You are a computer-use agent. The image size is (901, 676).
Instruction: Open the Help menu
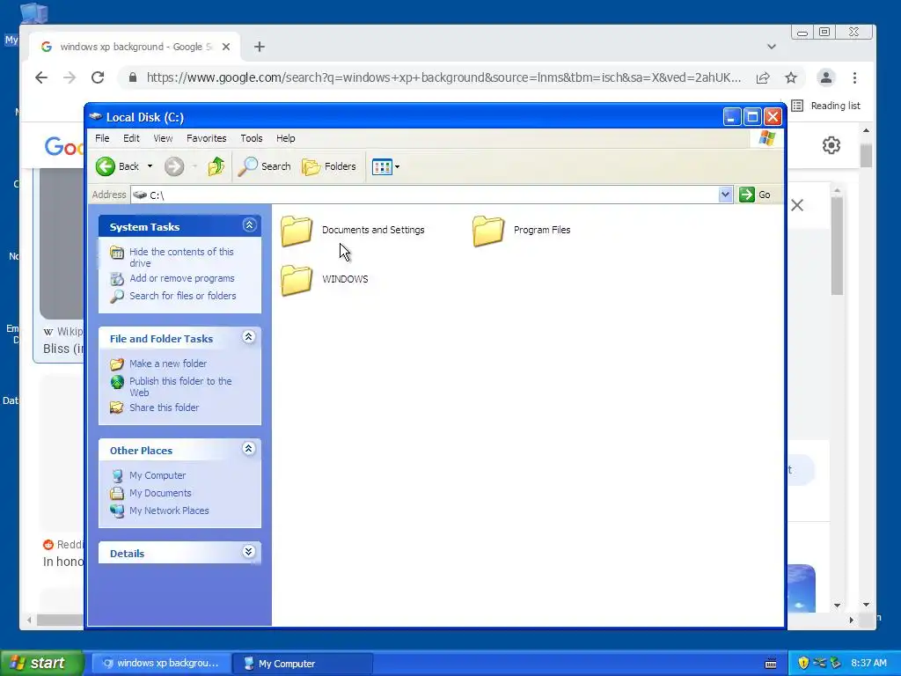coord(286,138)
